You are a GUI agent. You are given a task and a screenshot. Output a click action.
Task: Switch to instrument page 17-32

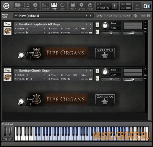pyautogui.click(x=109, y=16)
